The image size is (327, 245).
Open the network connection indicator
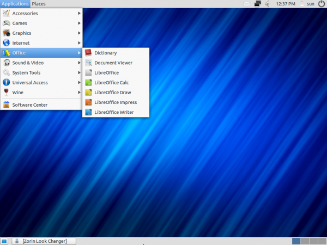point(258,4)
